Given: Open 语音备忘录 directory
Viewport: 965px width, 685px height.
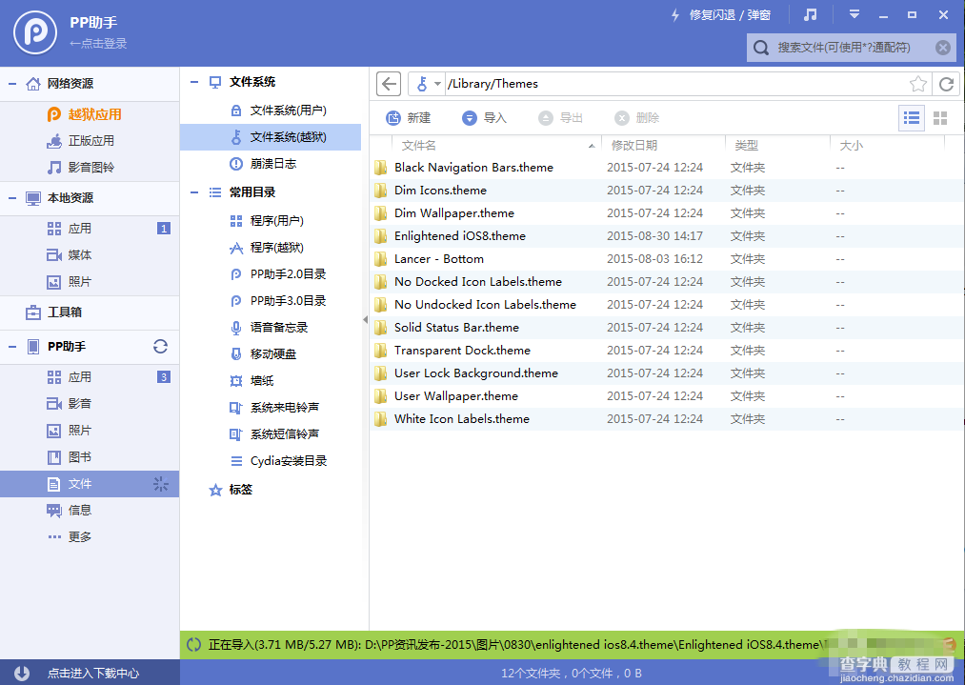Looking at the screenshot, I should coord(271,328).
